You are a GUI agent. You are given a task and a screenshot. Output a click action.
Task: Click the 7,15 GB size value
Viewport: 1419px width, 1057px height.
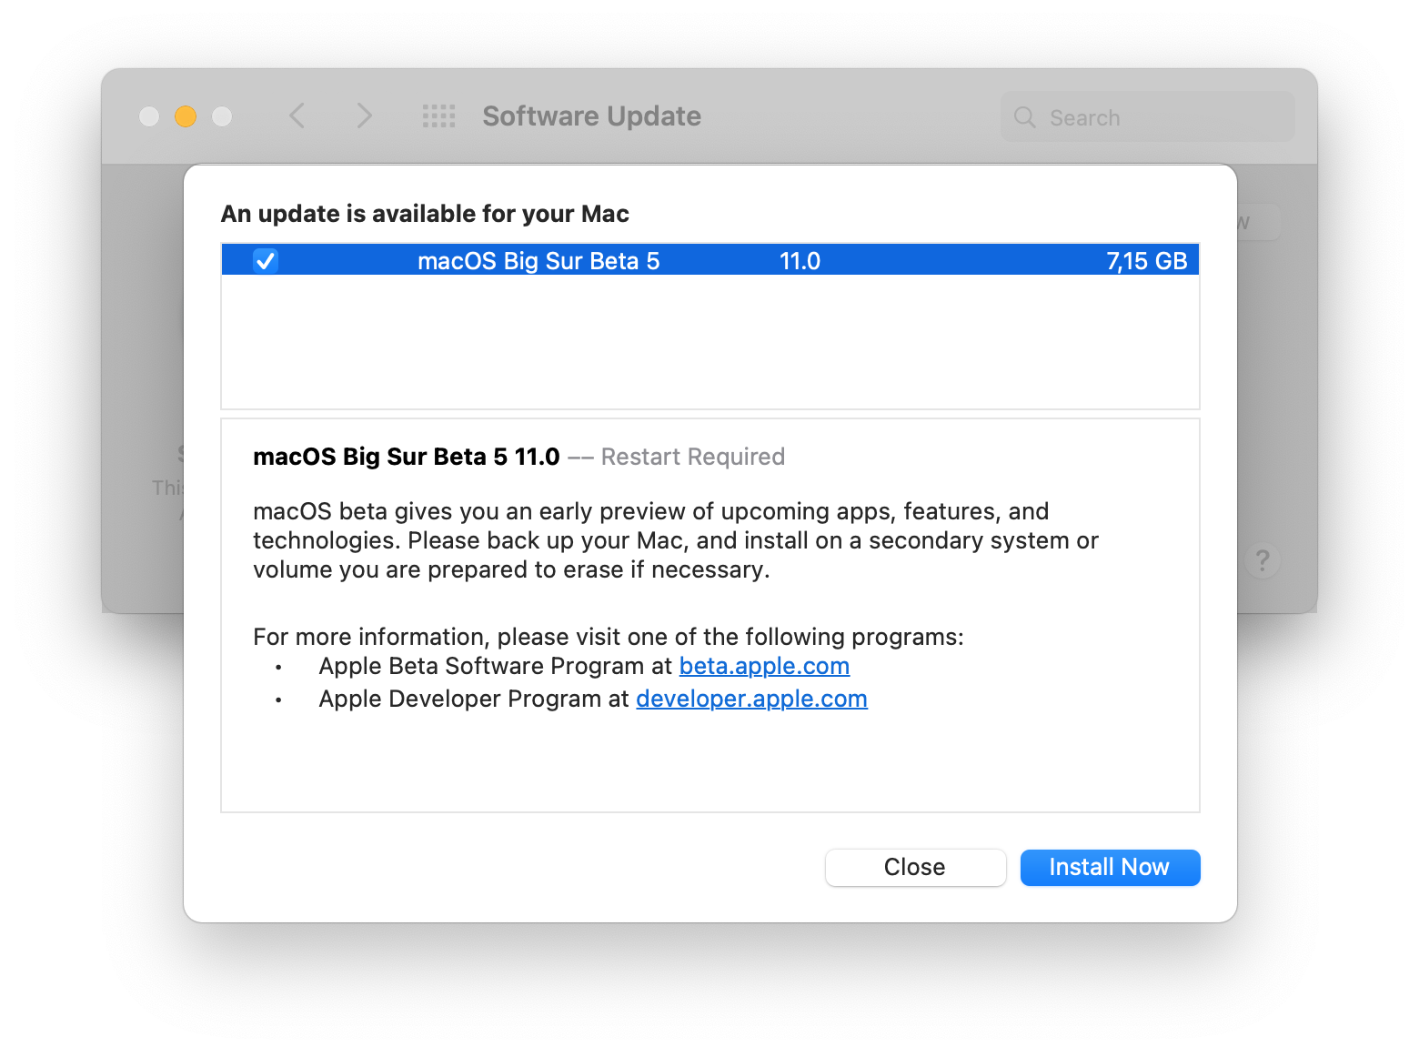[x=1147, y=261]
